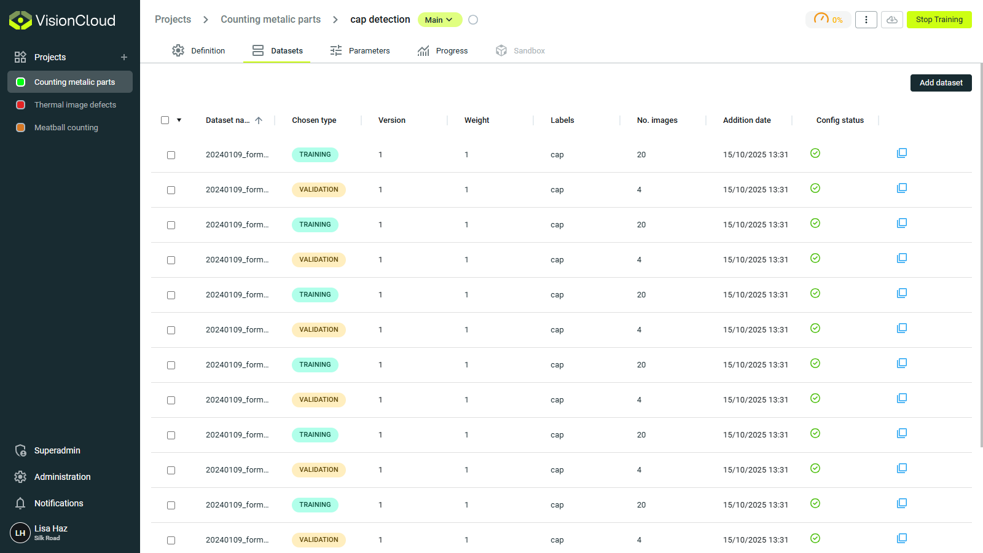
Task: Check the first VALIDATION dataset row checkbox
Action: coord(171,190)
